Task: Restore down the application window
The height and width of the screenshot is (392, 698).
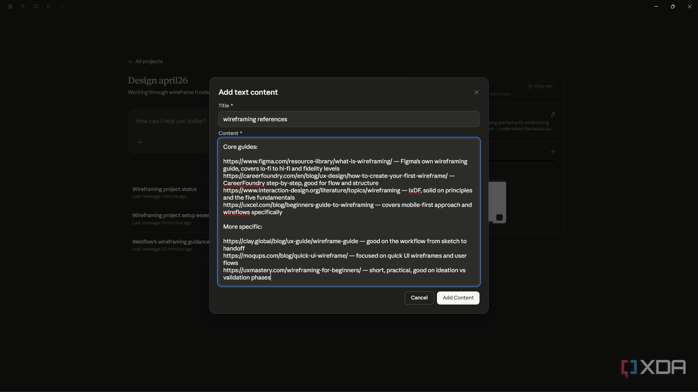Action: point(673,7)
